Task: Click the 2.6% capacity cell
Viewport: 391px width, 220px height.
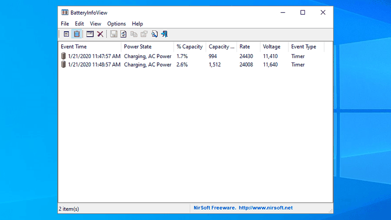Action: [x=182, y=65]
